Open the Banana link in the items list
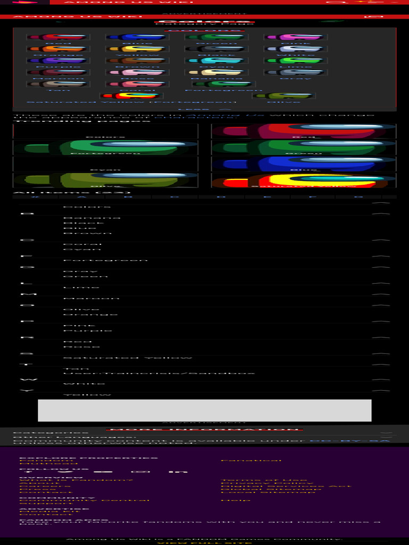Image resolution: width=409 pixels, height=545 pixels. point(92,218)
